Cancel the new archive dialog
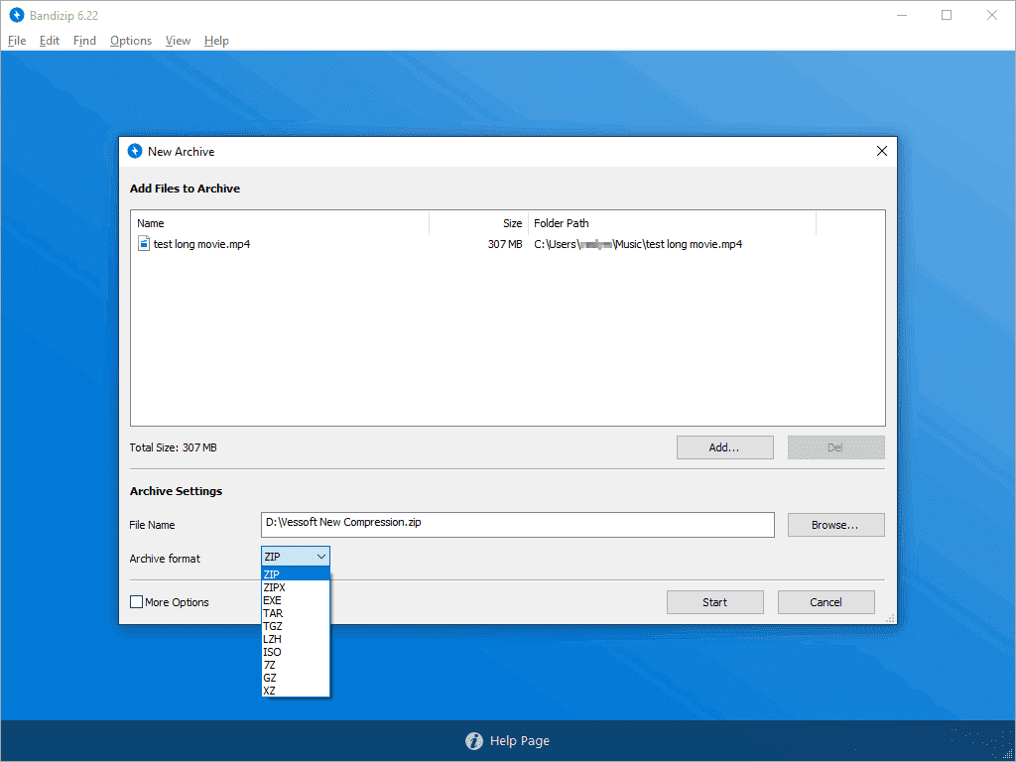This screenshot has width=1016, height=762. [825, 602]
